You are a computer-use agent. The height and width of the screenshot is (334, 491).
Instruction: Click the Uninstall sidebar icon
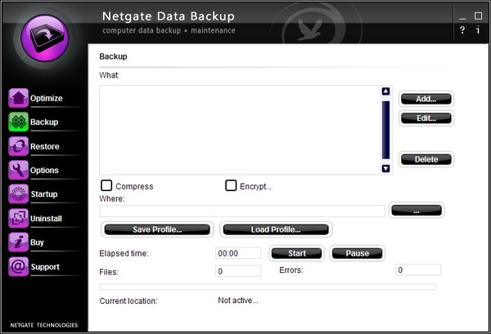19,219
